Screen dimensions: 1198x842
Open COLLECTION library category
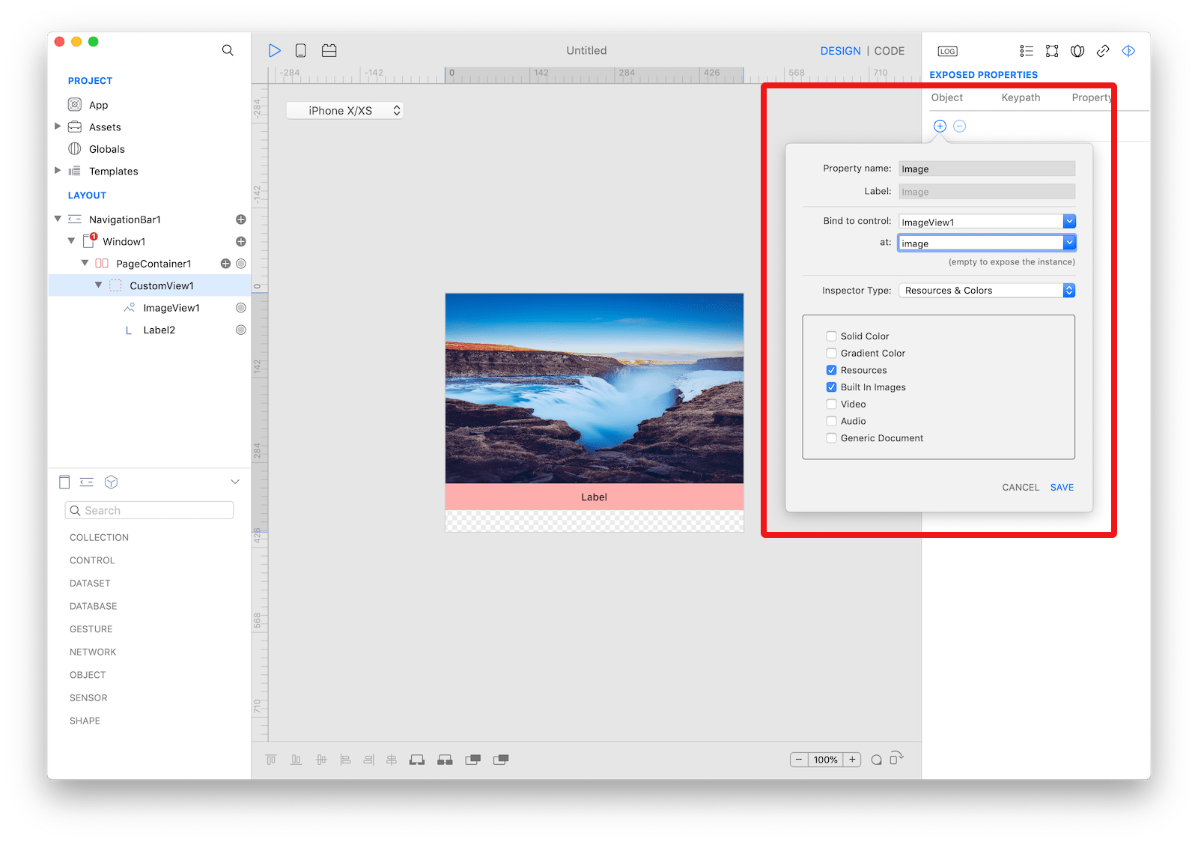tap(99, 537)
